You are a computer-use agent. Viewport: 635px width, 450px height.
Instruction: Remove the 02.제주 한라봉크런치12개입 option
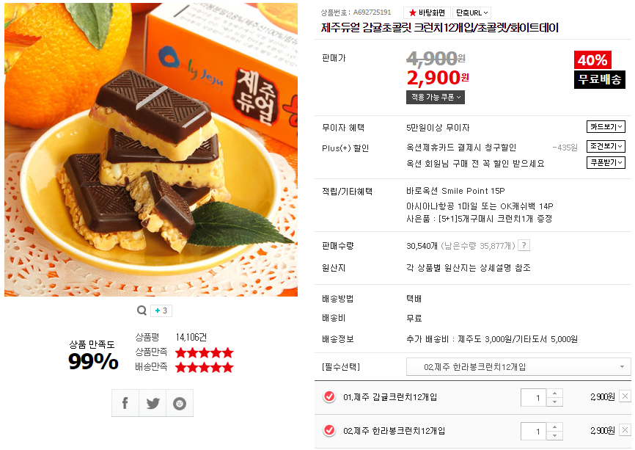(x=625, y=429)
